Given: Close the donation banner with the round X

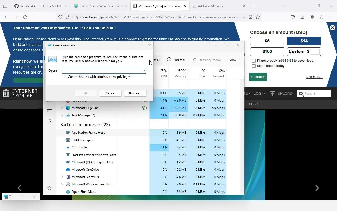Looking at the screenshot, I should point(333,28).
